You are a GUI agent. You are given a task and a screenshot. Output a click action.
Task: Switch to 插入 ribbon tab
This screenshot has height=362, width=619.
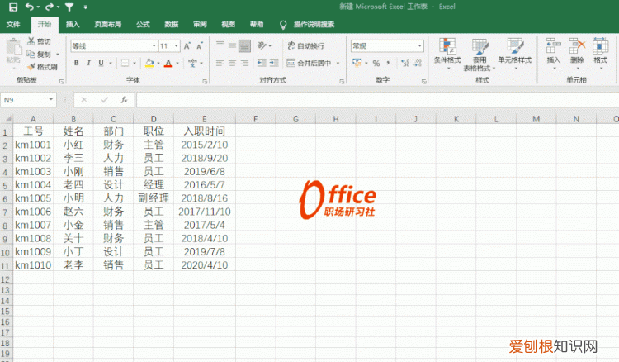pyautogui.click(x=73, y=25)
